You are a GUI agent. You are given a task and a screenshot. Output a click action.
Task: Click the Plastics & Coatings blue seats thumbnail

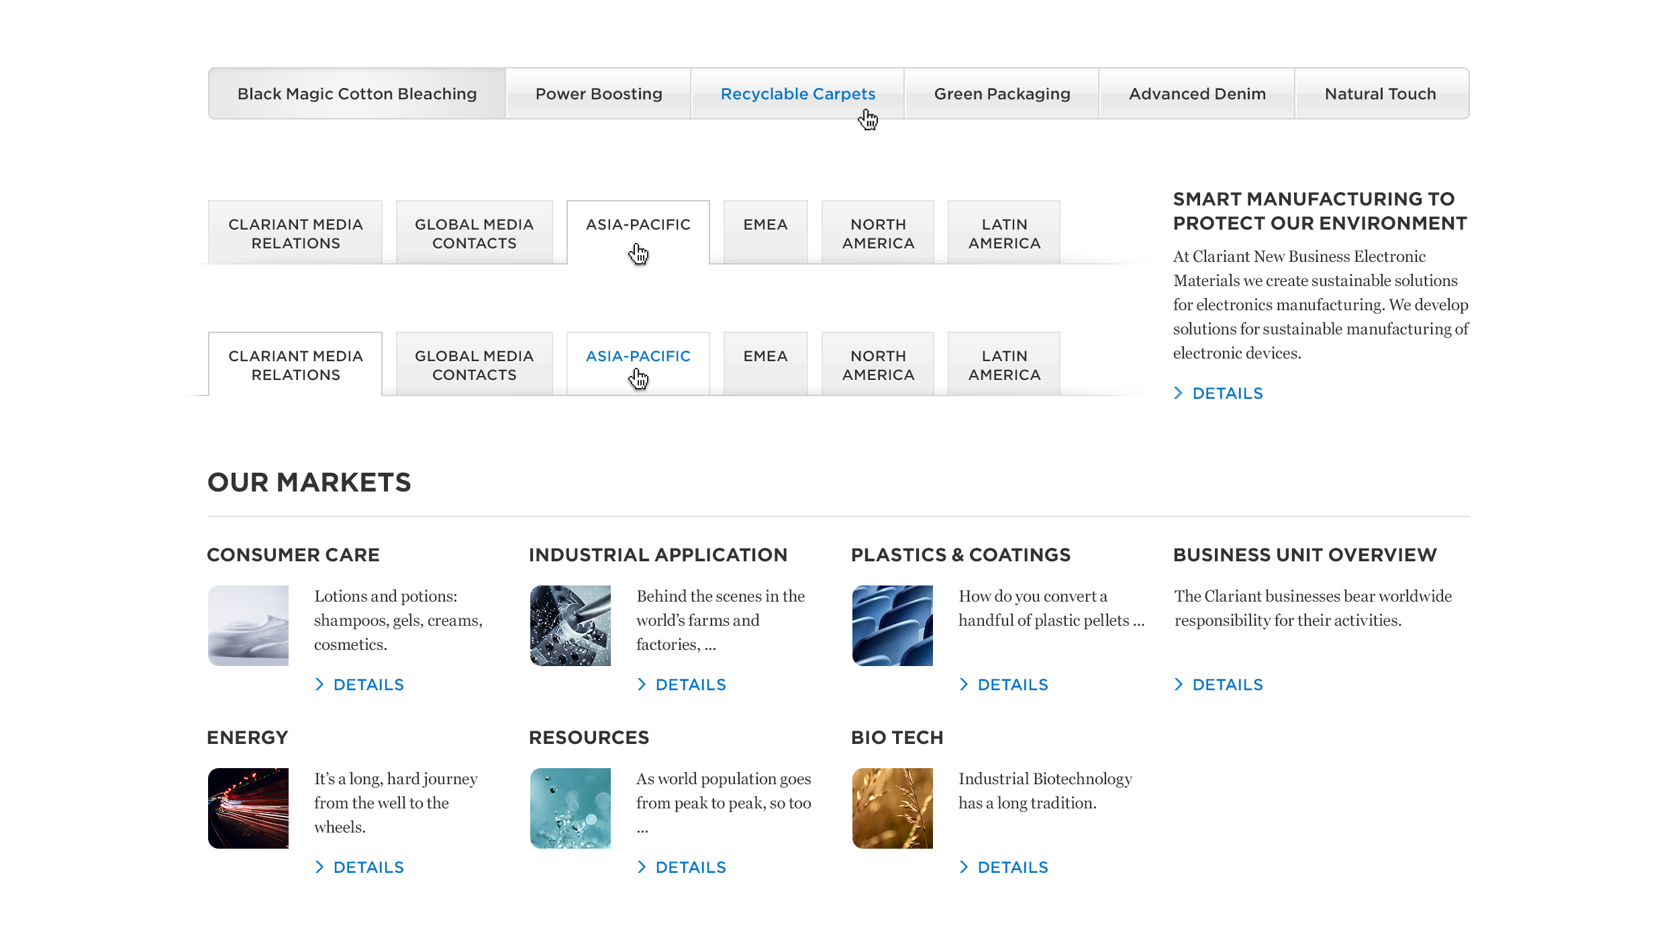click(893, 626)
